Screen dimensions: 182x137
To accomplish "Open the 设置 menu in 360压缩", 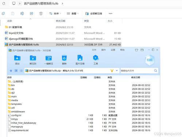I will tap(113, 50).
